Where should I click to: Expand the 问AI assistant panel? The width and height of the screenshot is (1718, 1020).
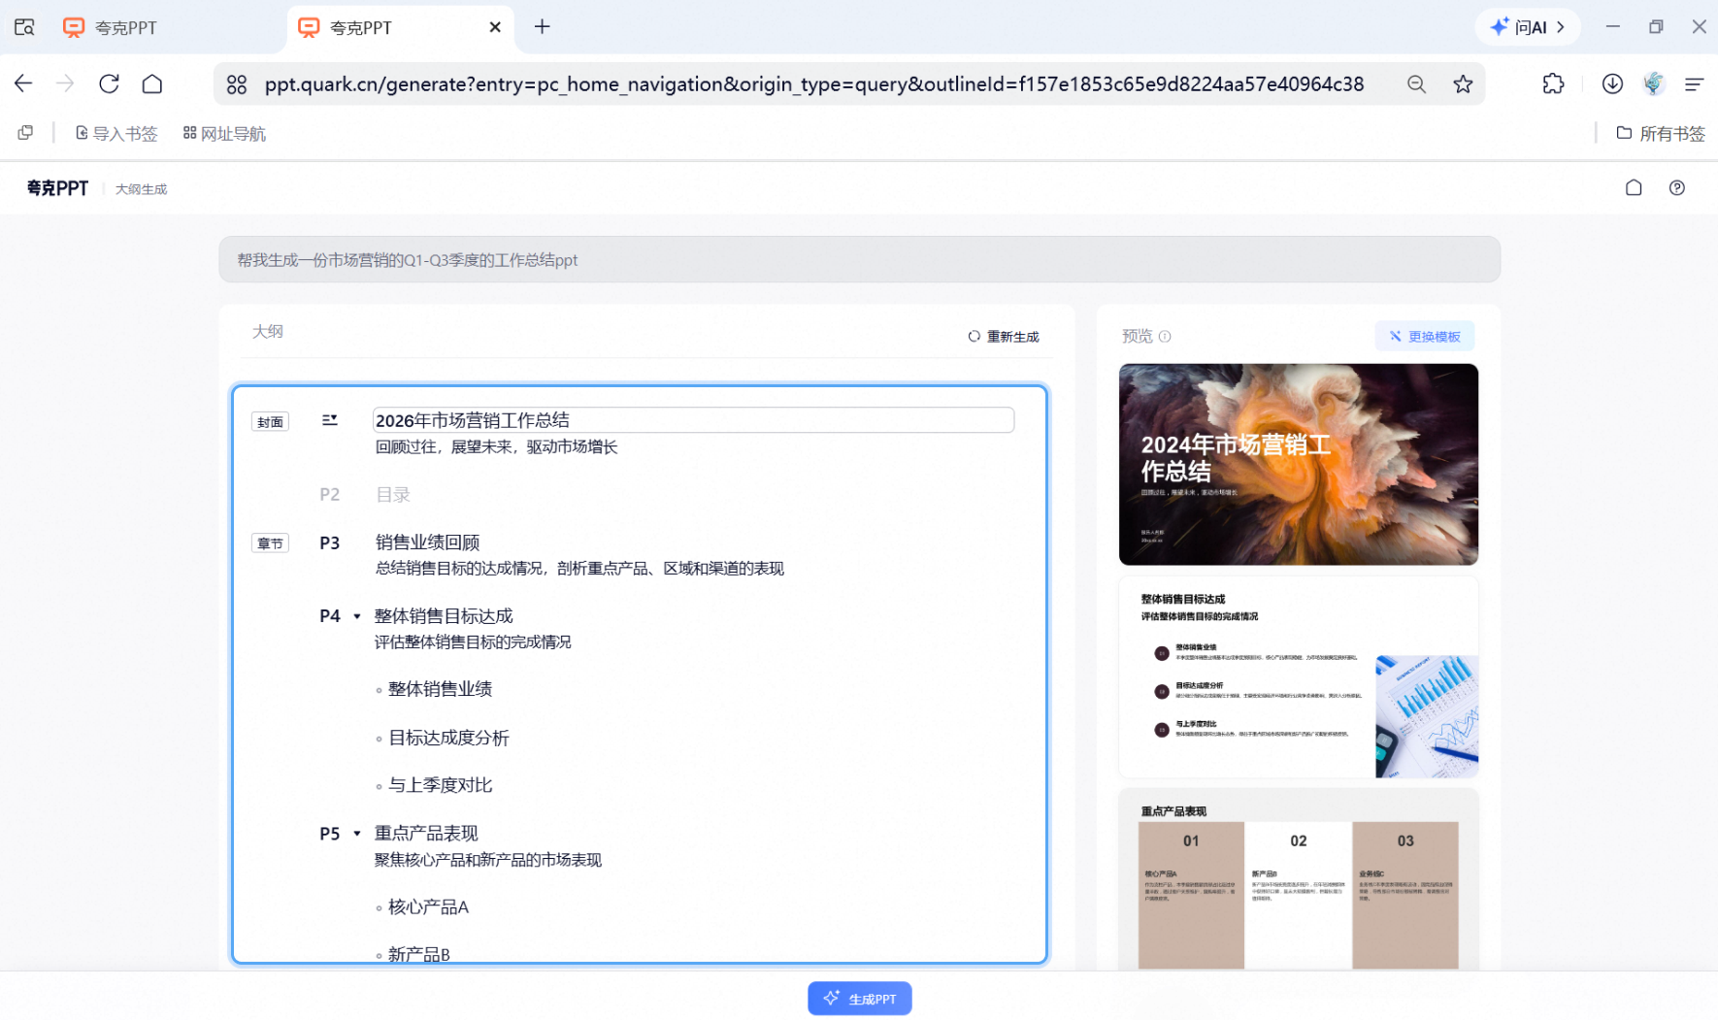[x=1528, y=27]
